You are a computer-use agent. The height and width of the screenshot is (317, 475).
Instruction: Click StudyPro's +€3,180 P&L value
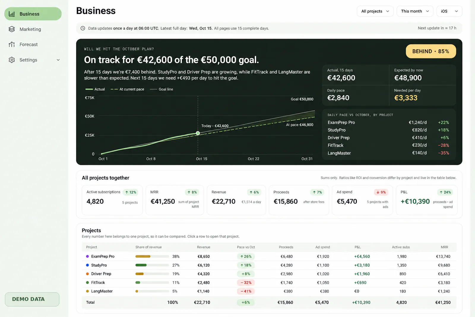(362, 265)
